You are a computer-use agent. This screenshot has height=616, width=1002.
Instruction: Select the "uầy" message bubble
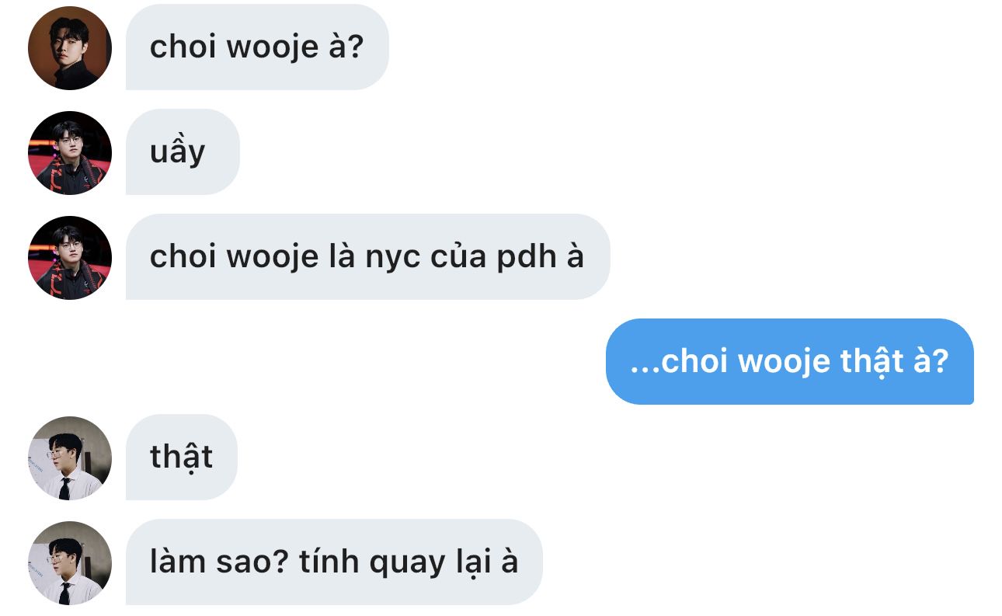point(183,152)
